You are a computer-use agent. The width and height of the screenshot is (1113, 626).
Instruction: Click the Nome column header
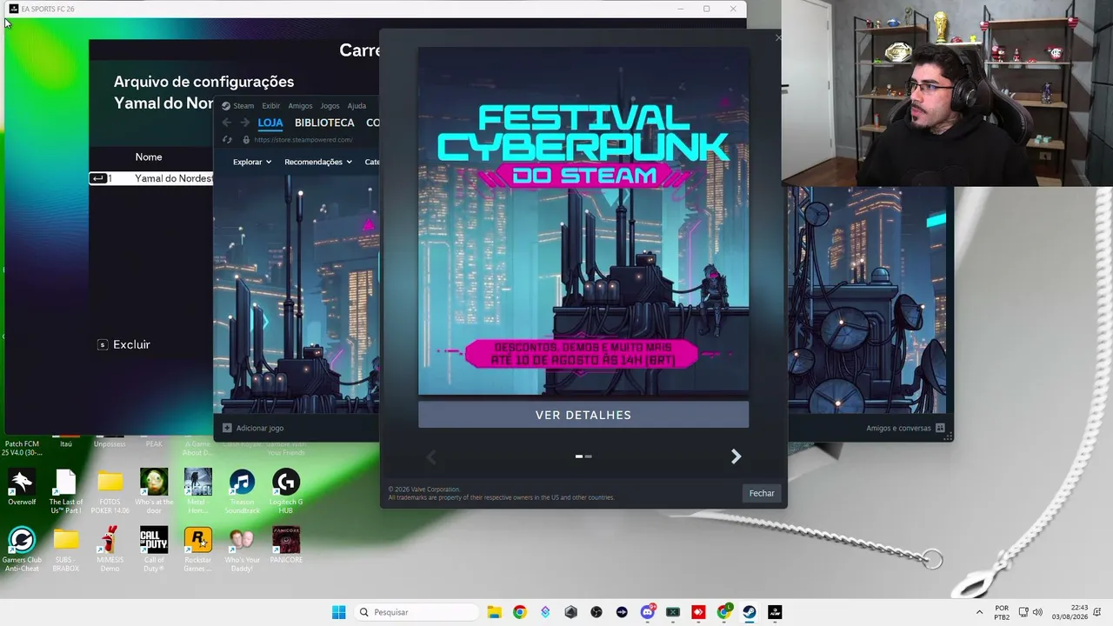(x=149, y=156)
